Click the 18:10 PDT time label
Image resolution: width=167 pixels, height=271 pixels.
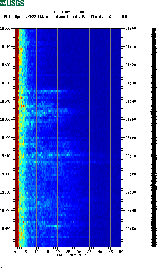click(5, 47)
